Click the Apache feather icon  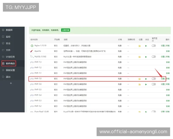pyautogui.click(x=32, y=51)
